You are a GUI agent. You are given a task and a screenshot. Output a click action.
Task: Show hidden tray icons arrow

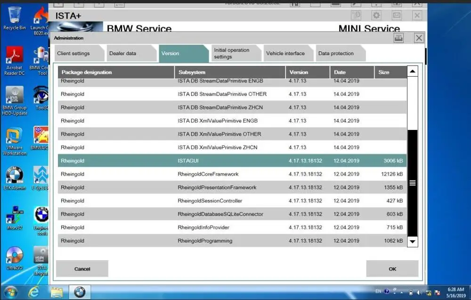[x=402, y=292]
